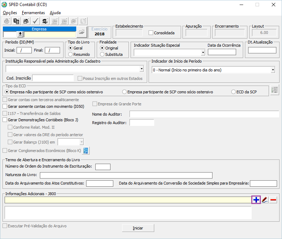The width and height of the screenshot is (282, 239).
Task: Click the Período Final date field
Action: tap(52, 50)
